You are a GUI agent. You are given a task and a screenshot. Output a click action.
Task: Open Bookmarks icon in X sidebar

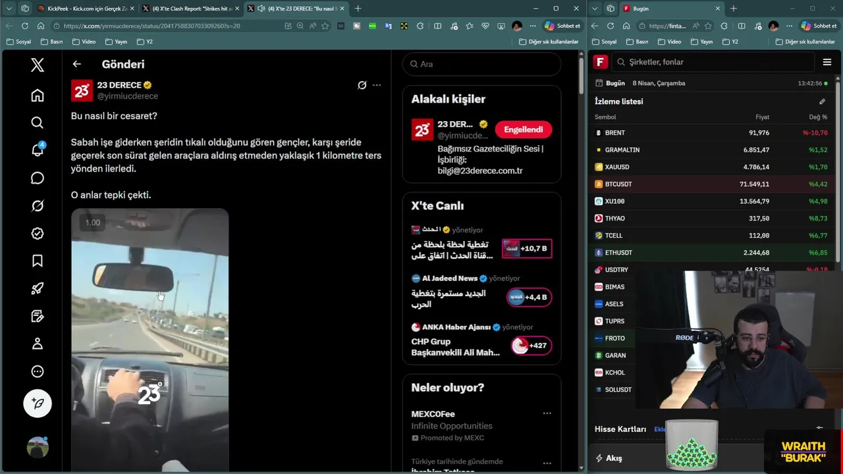point(38,261)
